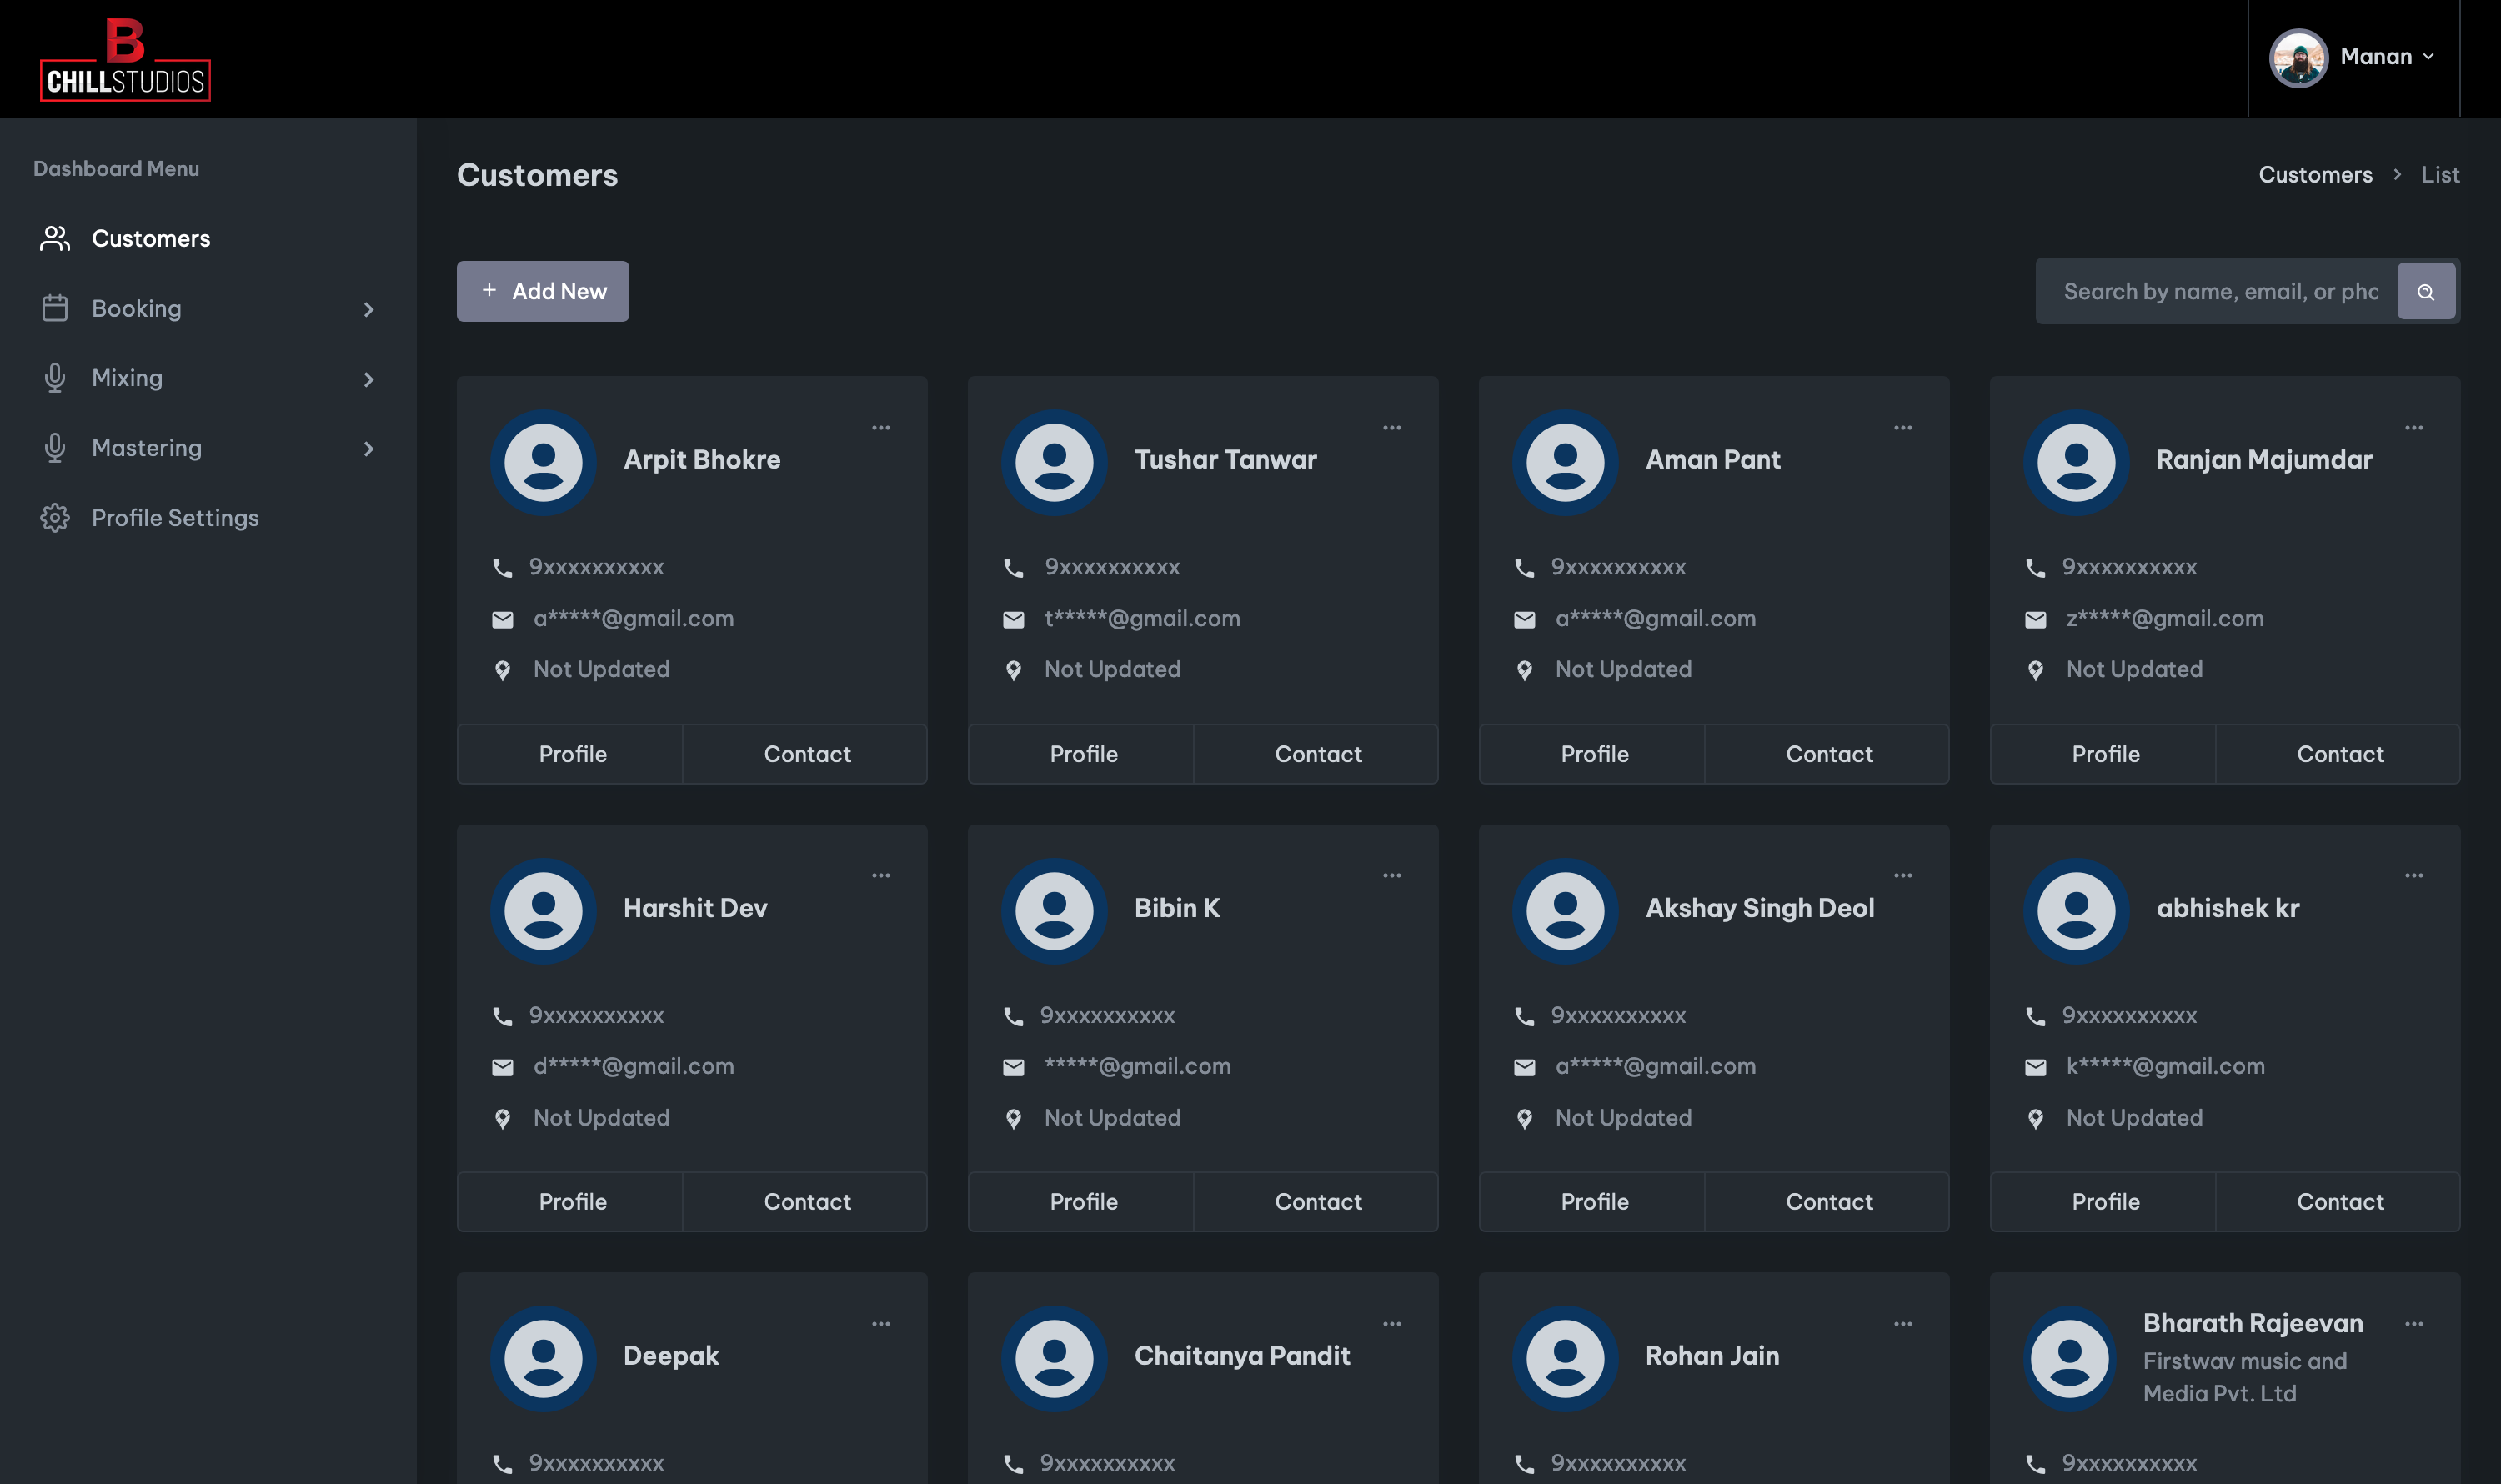Screen dimensions: 2501x1484
Task: Open more options on Arpit Bhokre card
Action: click(x=881, y=427)
